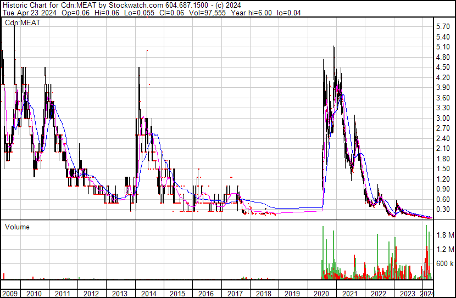Click the 3.60 price axis label
Image resolution: width=456 pixels, height=298 pixels.
(x=443, y=98)
